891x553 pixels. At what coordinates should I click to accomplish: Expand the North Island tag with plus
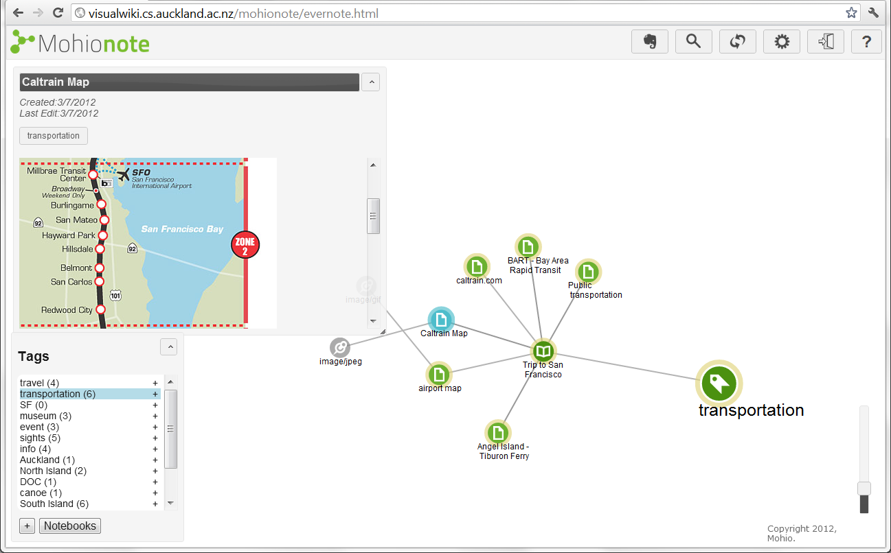pos(155,471)
